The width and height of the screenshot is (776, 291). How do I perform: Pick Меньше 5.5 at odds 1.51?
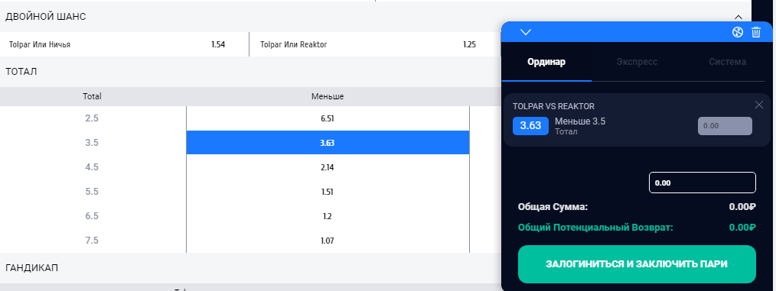click(328, 192)
